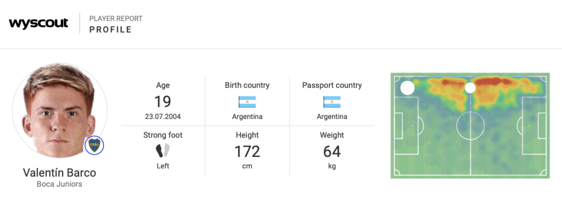Select the age value 19
This screenshot has height=205, width=562.
163,102
